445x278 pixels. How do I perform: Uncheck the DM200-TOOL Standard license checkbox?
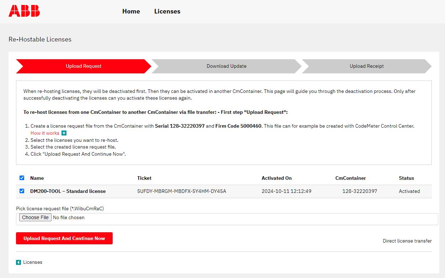click(22, 191)
